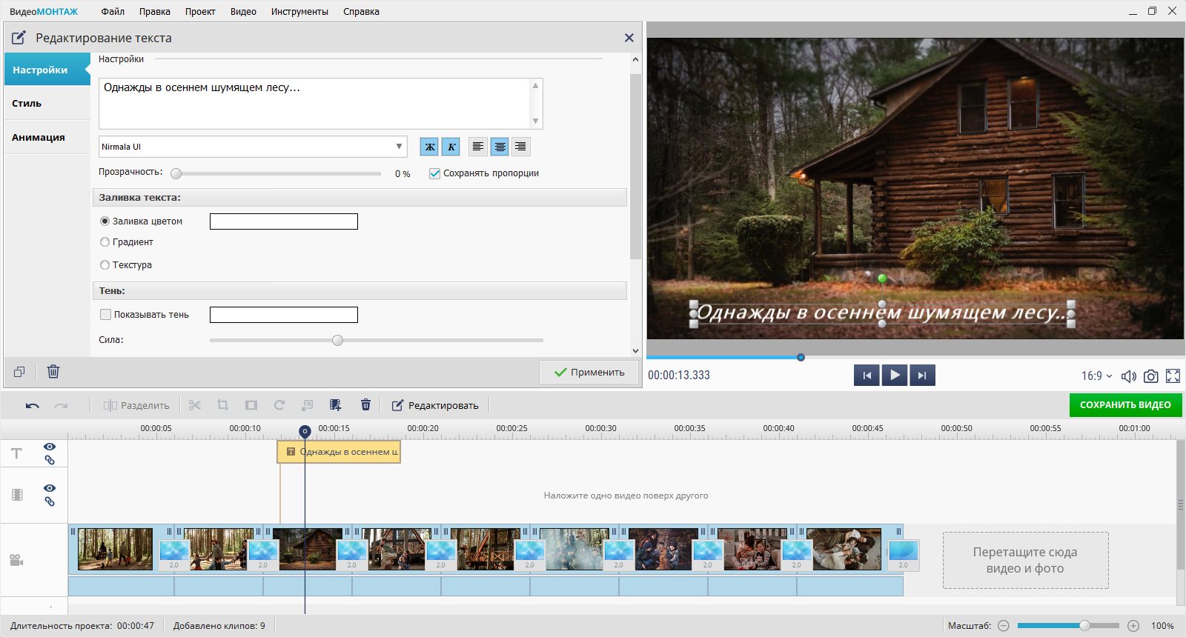Click the 'Применить' button

point(589,373)
